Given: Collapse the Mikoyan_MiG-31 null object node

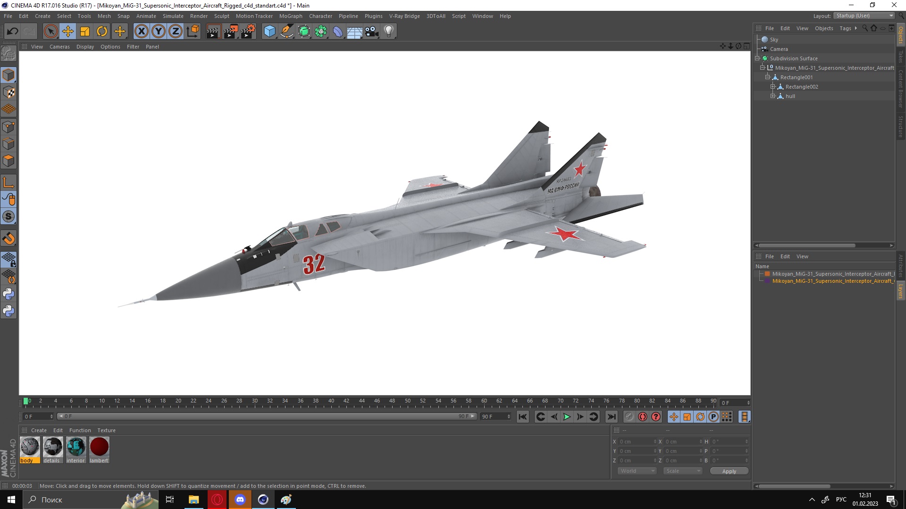Looking at the screenshot, I should click(762, 68).
